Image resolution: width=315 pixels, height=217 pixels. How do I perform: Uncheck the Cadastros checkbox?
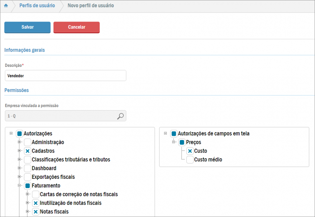tap(27, 151)
